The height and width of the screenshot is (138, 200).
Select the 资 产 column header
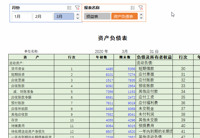(31, 57)
